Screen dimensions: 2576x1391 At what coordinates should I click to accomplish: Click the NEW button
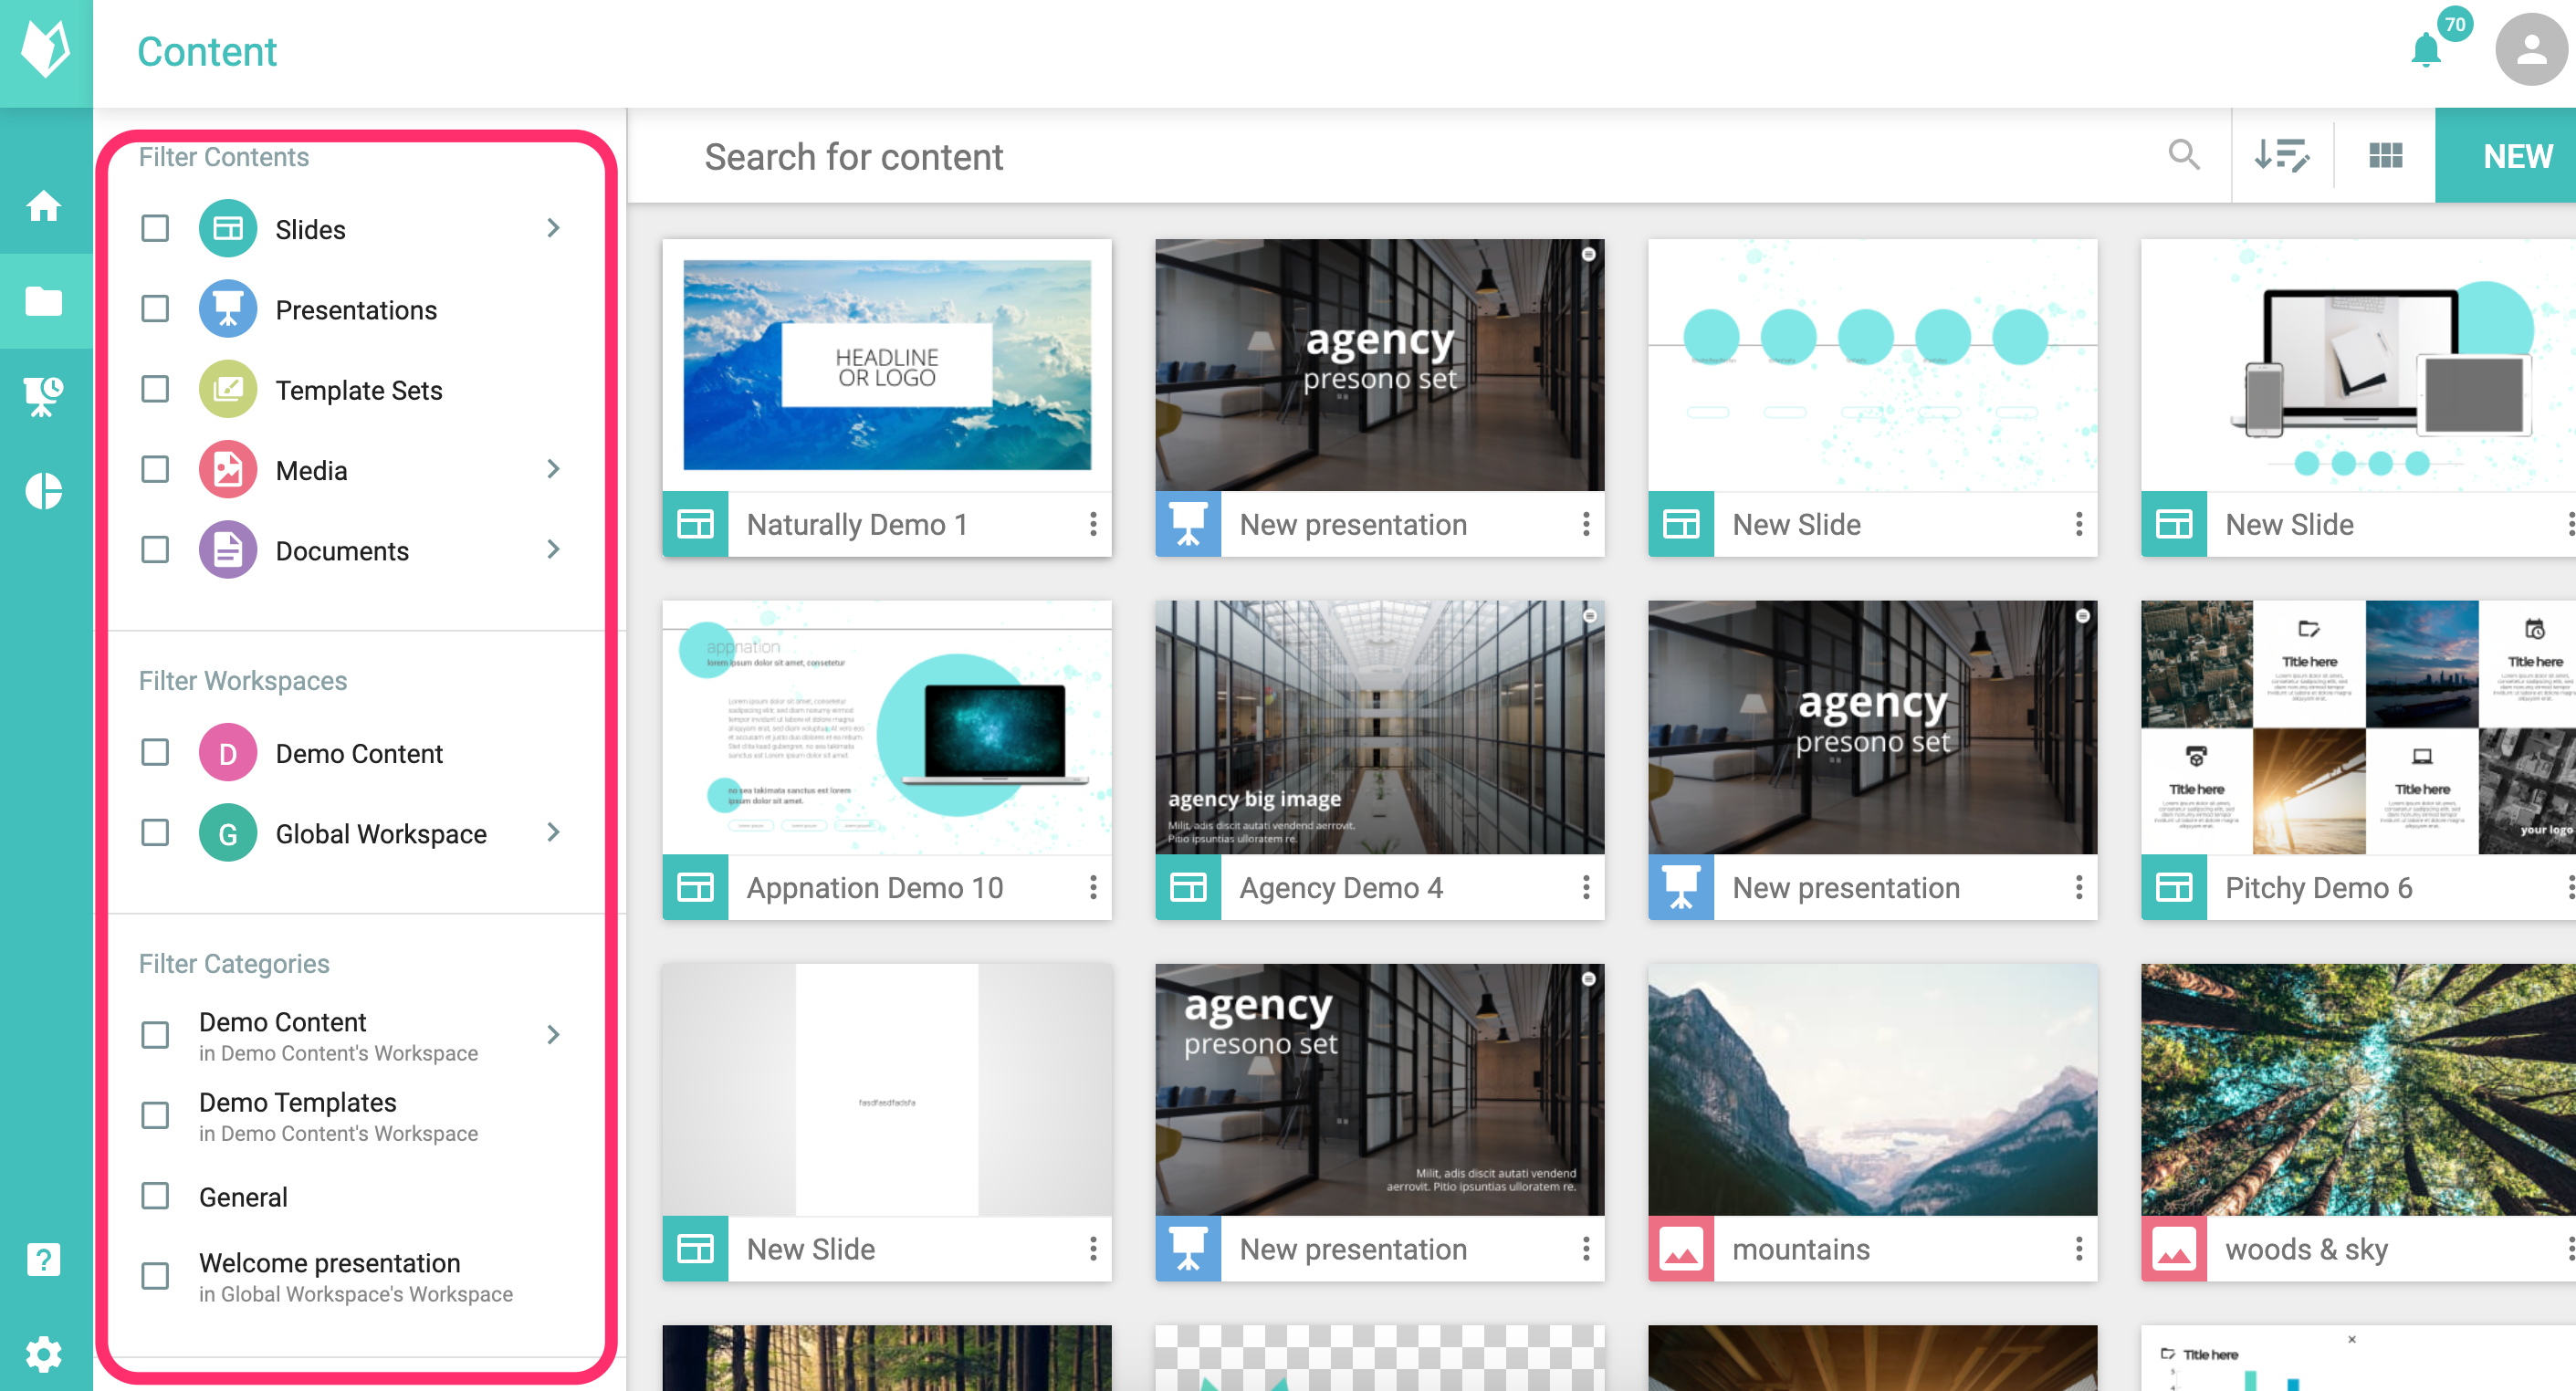tap(2505, 156)
